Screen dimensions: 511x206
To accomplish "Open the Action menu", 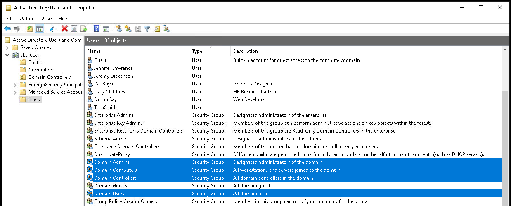I will pos(27,19).
